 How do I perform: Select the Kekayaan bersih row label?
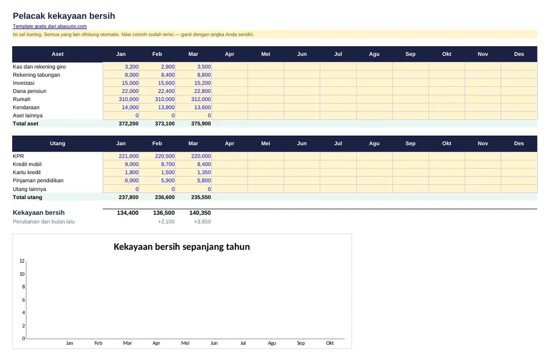click(38, 213)
